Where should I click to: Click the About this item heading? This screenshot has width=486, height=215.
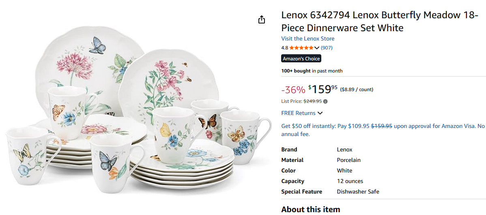(x=310, y=209)
